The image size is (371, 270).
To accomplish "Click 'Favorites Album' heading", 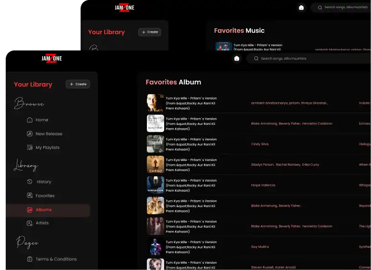I will point(173,82).
